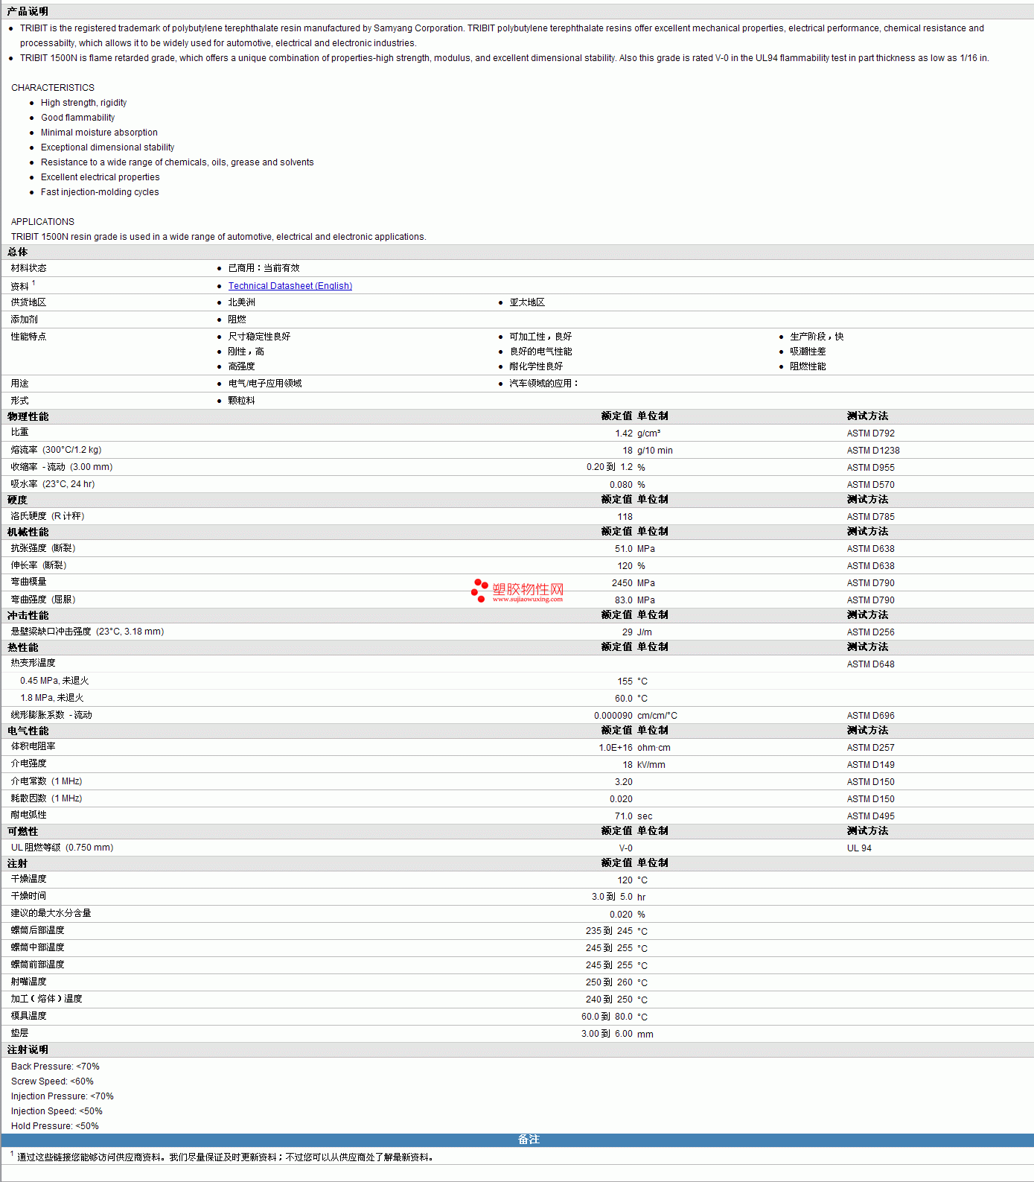Click the 洛氏硬度 value 118

tap(625, 517)
